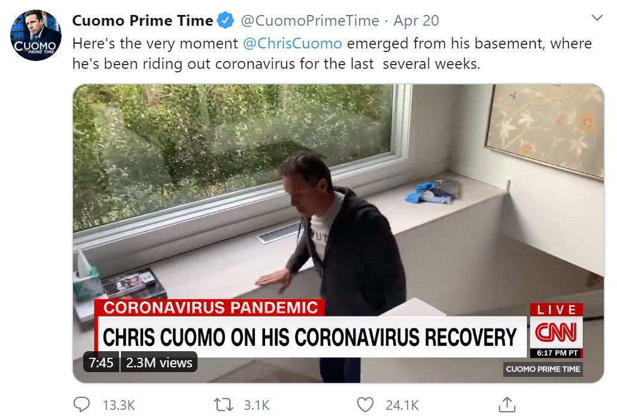Viewport: 617px width, 420px height.
Task: Click the retweet arrows icon
Action: (223, 404)
